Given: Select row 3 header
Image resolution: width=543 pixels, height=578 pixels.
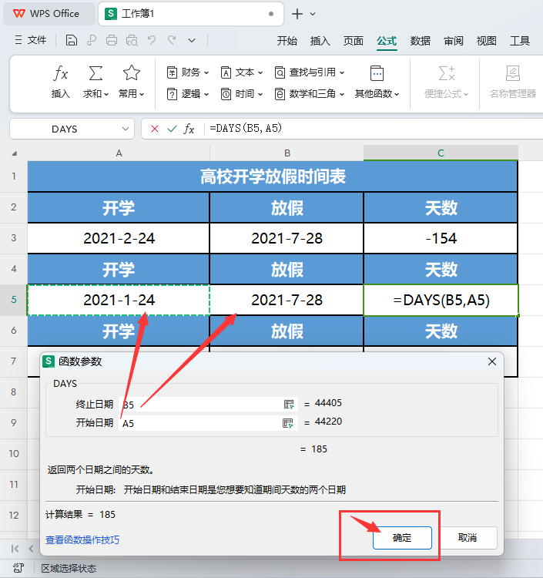Looking at the screenshot, I should (x=14, y=238).
